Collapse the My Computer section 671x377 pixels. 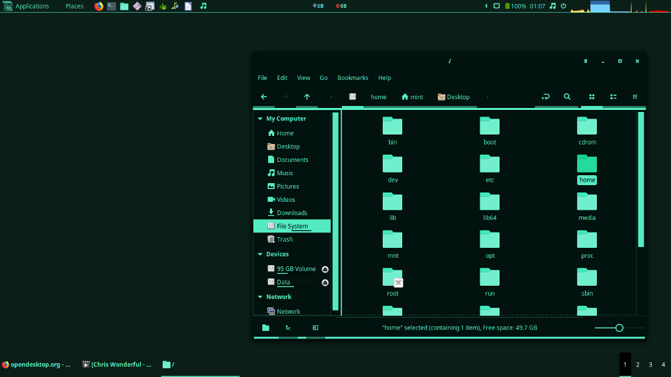(x=260, y=119)
